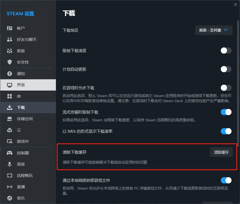Click the 界面 monitor icon

tap(10, 85)
